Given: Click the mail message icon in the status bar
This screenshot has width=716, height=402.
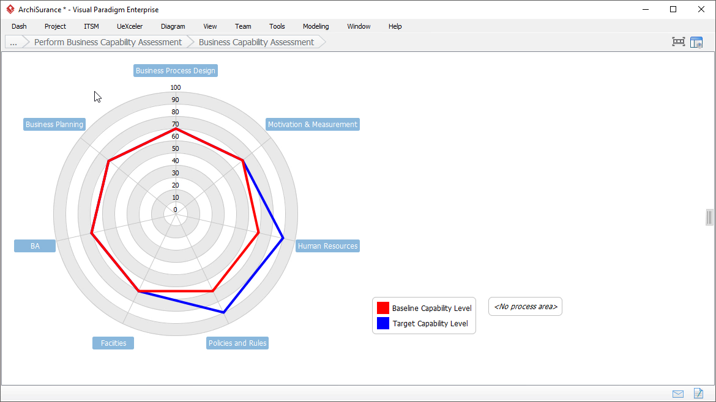Looking at the screenshot, I should (x=677, y=393).
